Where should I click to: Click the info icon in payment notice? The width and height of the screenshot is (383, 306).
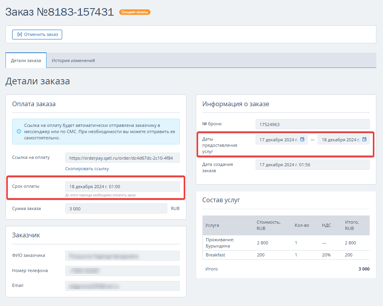point(19,132)
